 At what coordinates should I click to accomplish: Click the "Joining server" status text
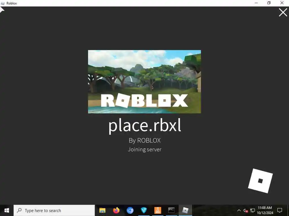pos(145,149)
